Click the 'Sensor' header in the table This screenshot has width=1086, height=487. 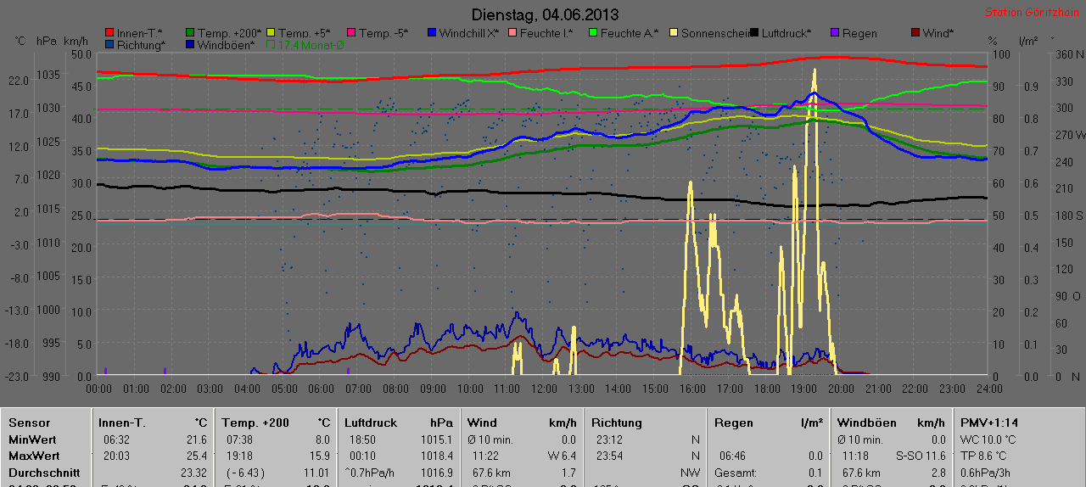[30, 423]
